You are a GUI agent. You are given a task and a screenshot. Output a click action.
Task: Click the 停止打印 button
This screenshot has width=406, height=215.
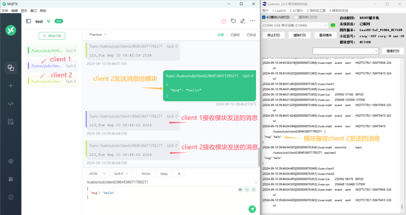(x=274, y=35)
